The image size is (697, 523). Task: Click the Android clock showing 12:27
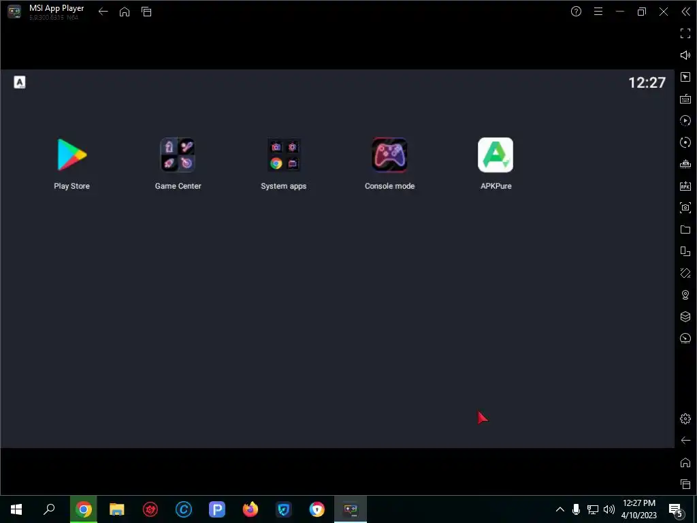pos(647,82)
